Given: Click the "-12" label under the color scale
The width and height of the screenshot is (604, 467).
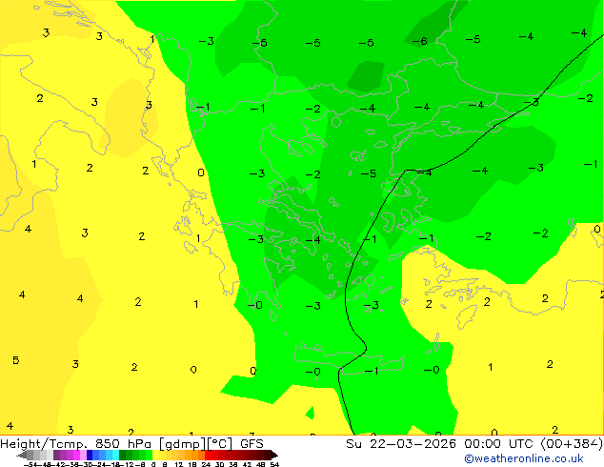Looking at the screenshot, I should [x=127, y=464].
